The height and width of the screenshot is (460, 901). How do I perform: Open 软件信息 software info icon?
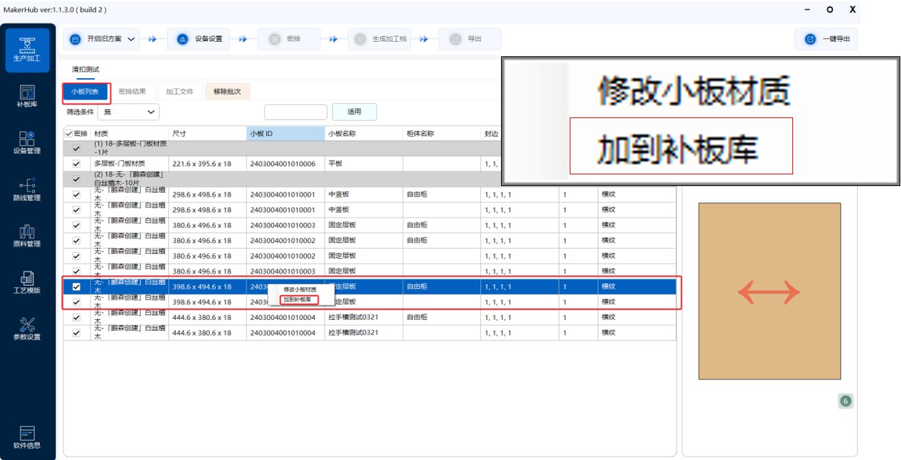[x=27, y=437]
